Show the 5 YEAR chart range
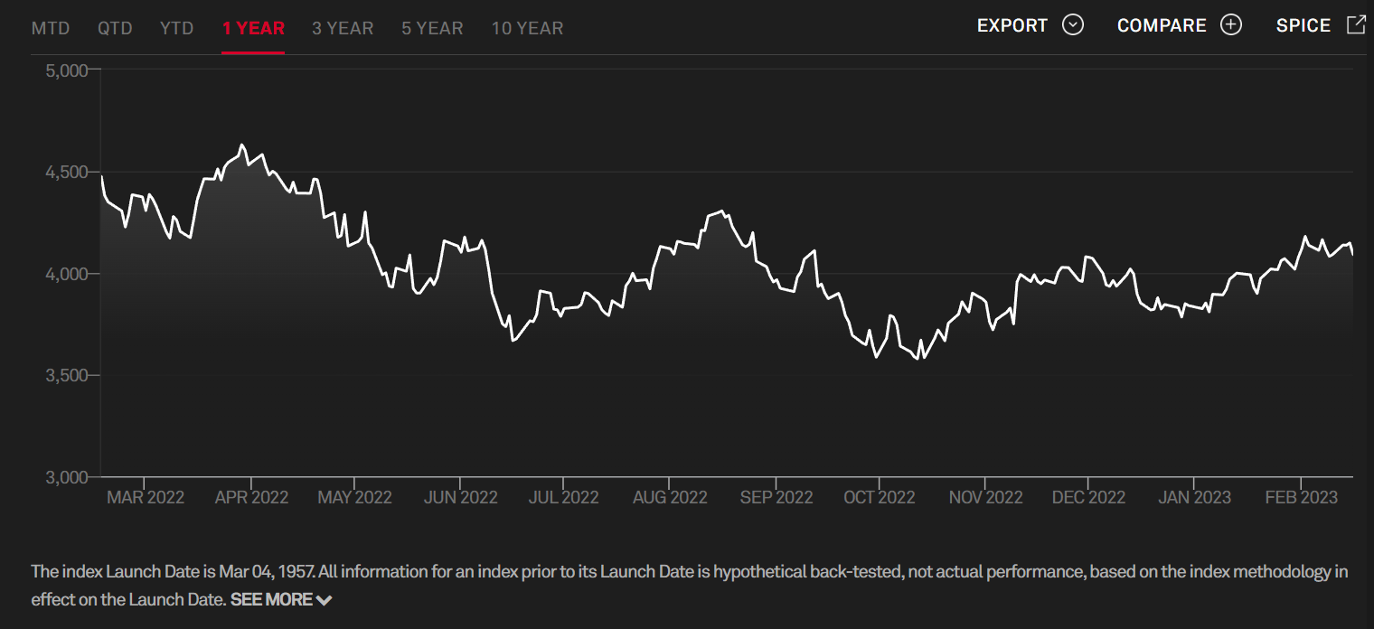1374x629 pixels. pos(432,29)
